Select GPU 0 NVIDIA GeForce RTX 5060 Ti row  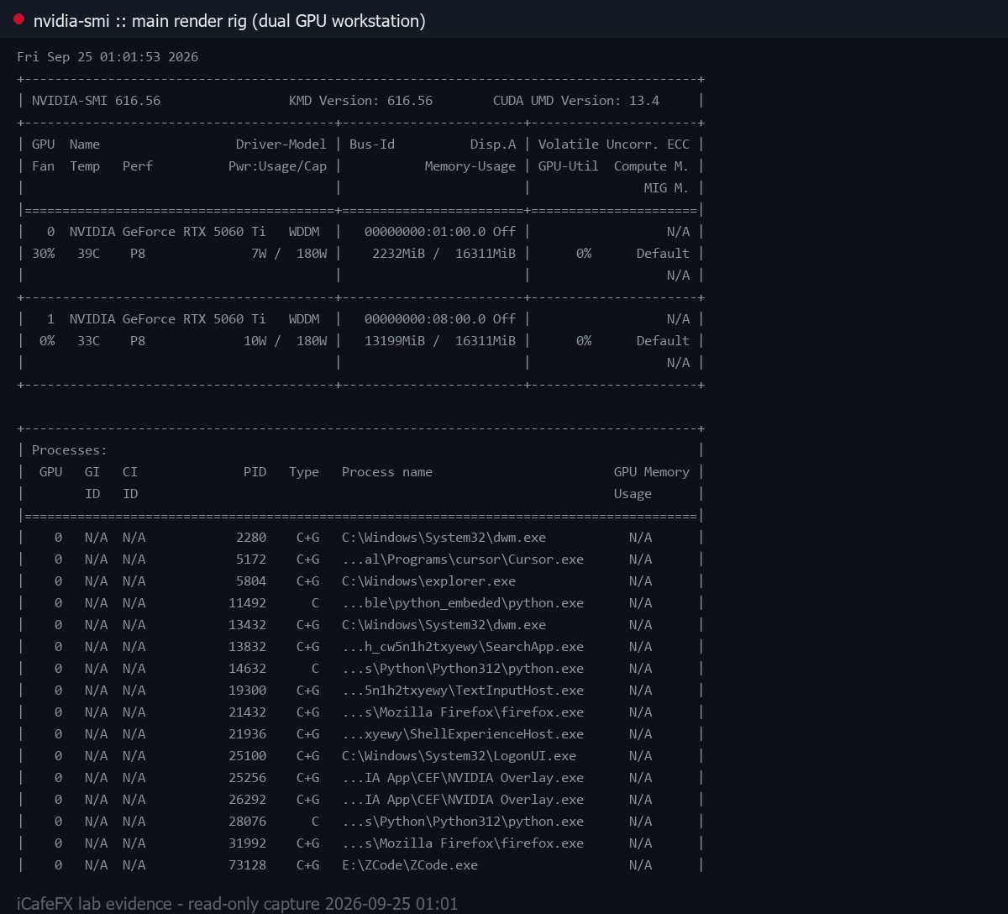click(x=361, y=232)
